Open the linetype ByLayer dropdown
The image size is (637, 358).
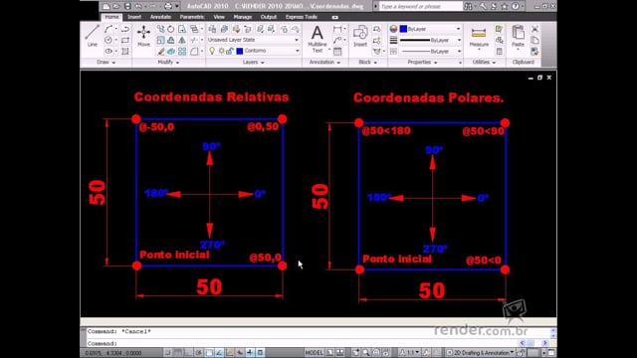coord(430,51)
